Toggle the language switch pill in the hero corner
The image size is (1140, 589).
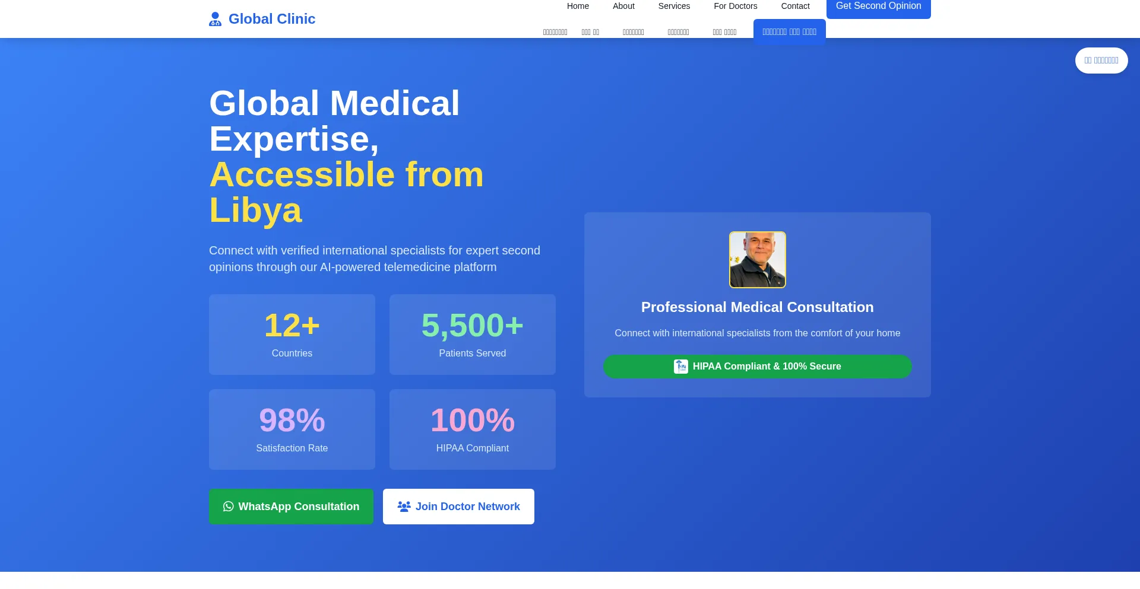1101,61
